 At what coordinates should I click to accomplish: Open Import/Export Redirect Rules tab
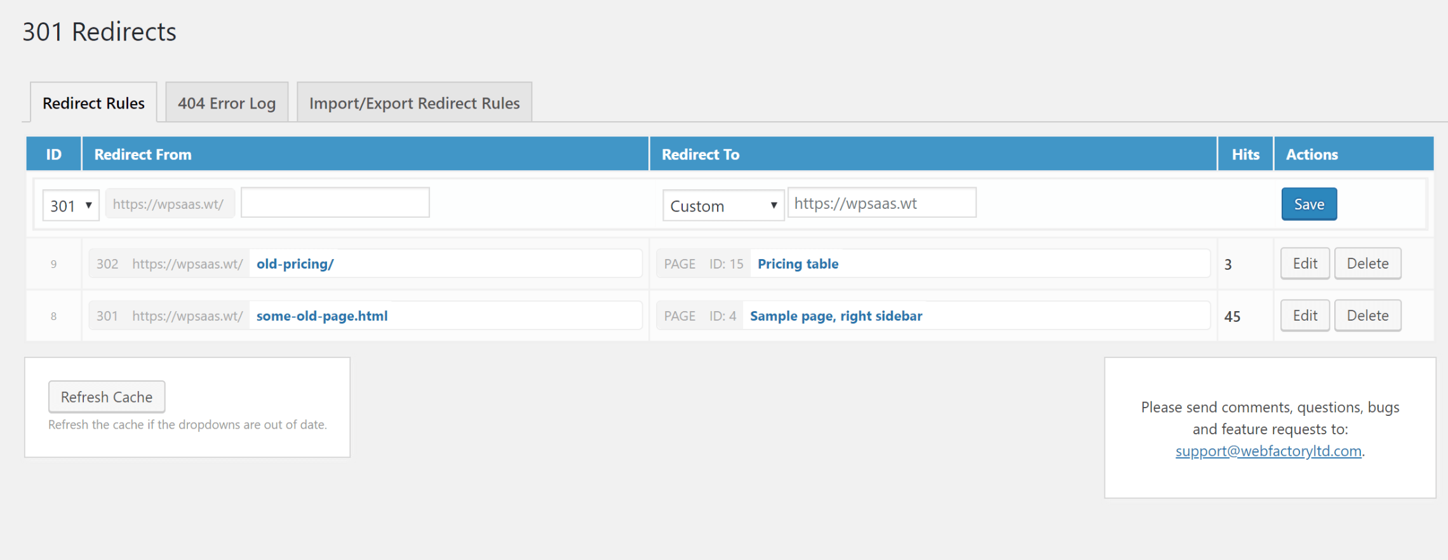point(414,102)
